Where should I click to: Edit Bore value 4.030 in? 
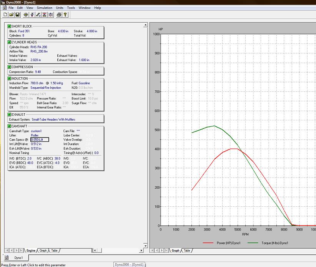tap(63, 31)
